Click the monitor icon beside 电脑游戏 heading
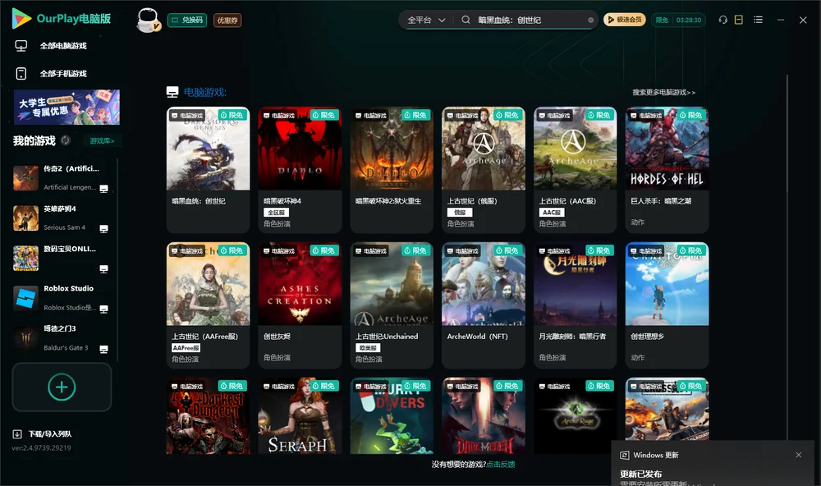This screenshot has height=486, width=821. tap(172, 92)
